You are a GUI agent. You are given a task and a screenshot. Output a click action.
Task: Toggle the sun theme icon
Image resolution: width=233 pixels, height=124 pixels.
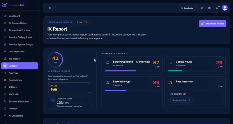click(x=202, y=8)
